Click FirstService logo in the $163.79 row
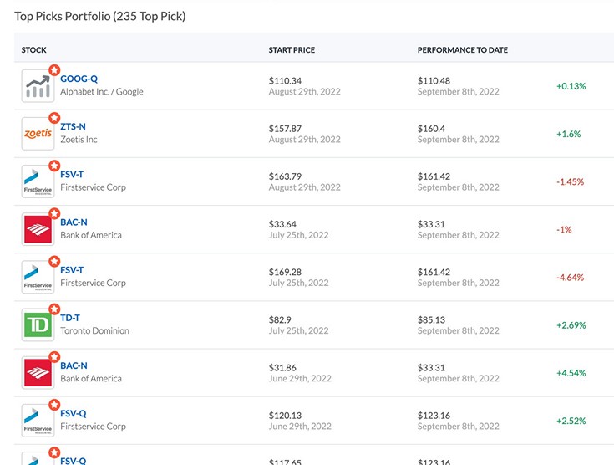 click(38, 181)
